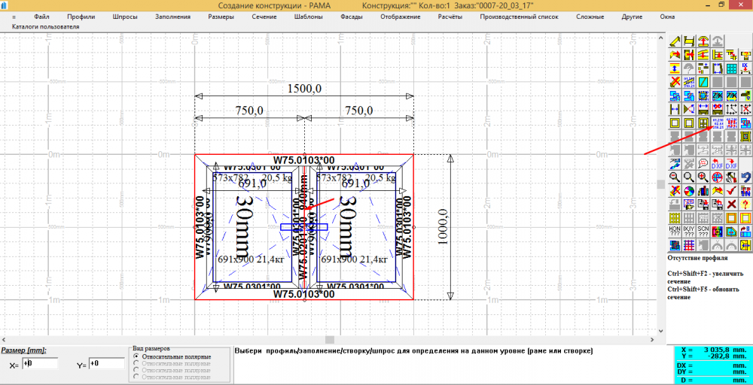Click the blue undo arrow icon
The width and height of the screenshot is (753, 385).
click(x=745, y=177)
